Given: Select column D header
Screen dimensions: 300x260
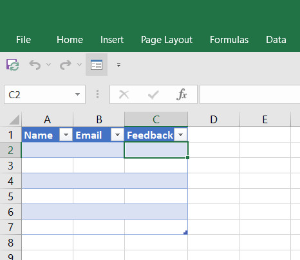Looking at the screenshot, I should [214, 119].
